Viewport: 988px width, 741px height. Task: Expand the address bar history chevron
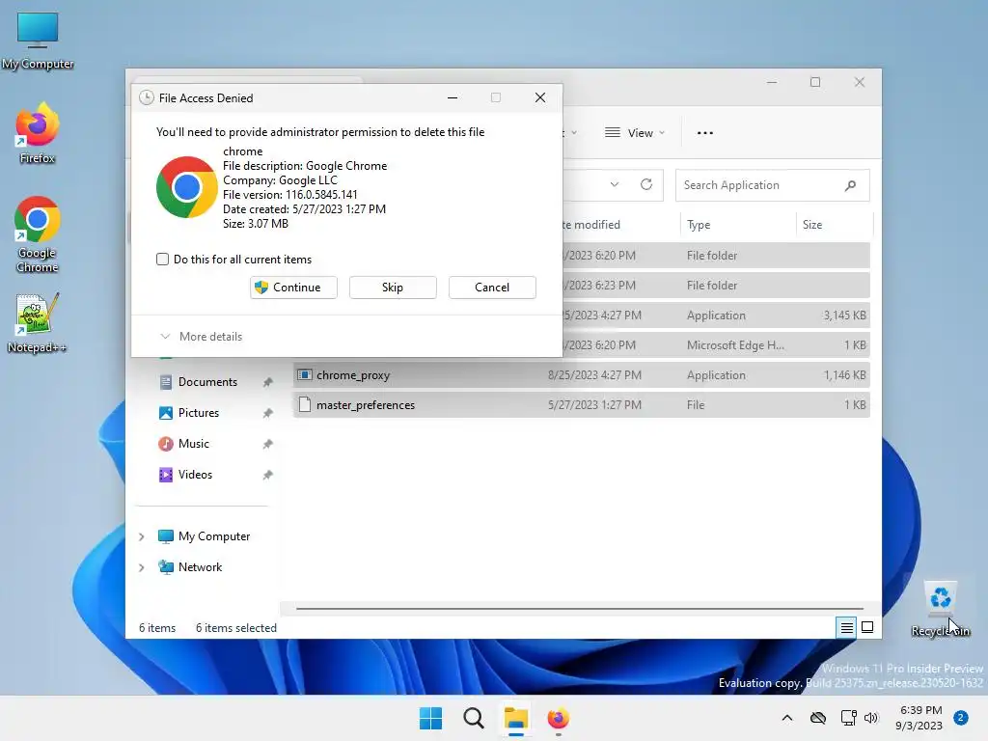click(x=615, y=184)
